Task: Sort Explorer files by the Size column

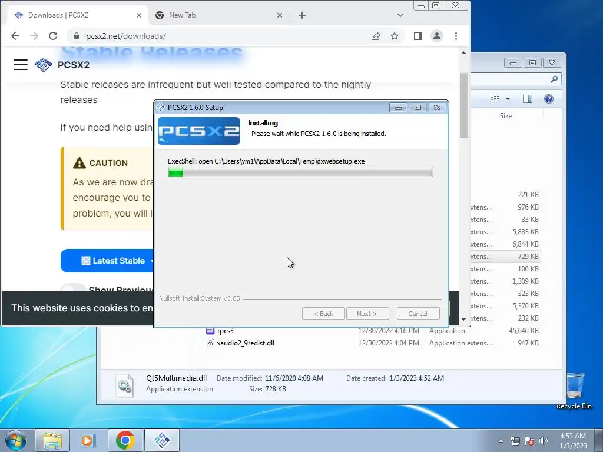Action: tap(506, 116)
